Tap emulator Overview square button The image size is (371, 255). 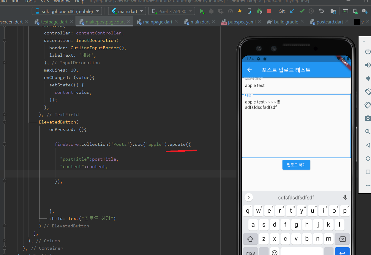coord(368,172)
